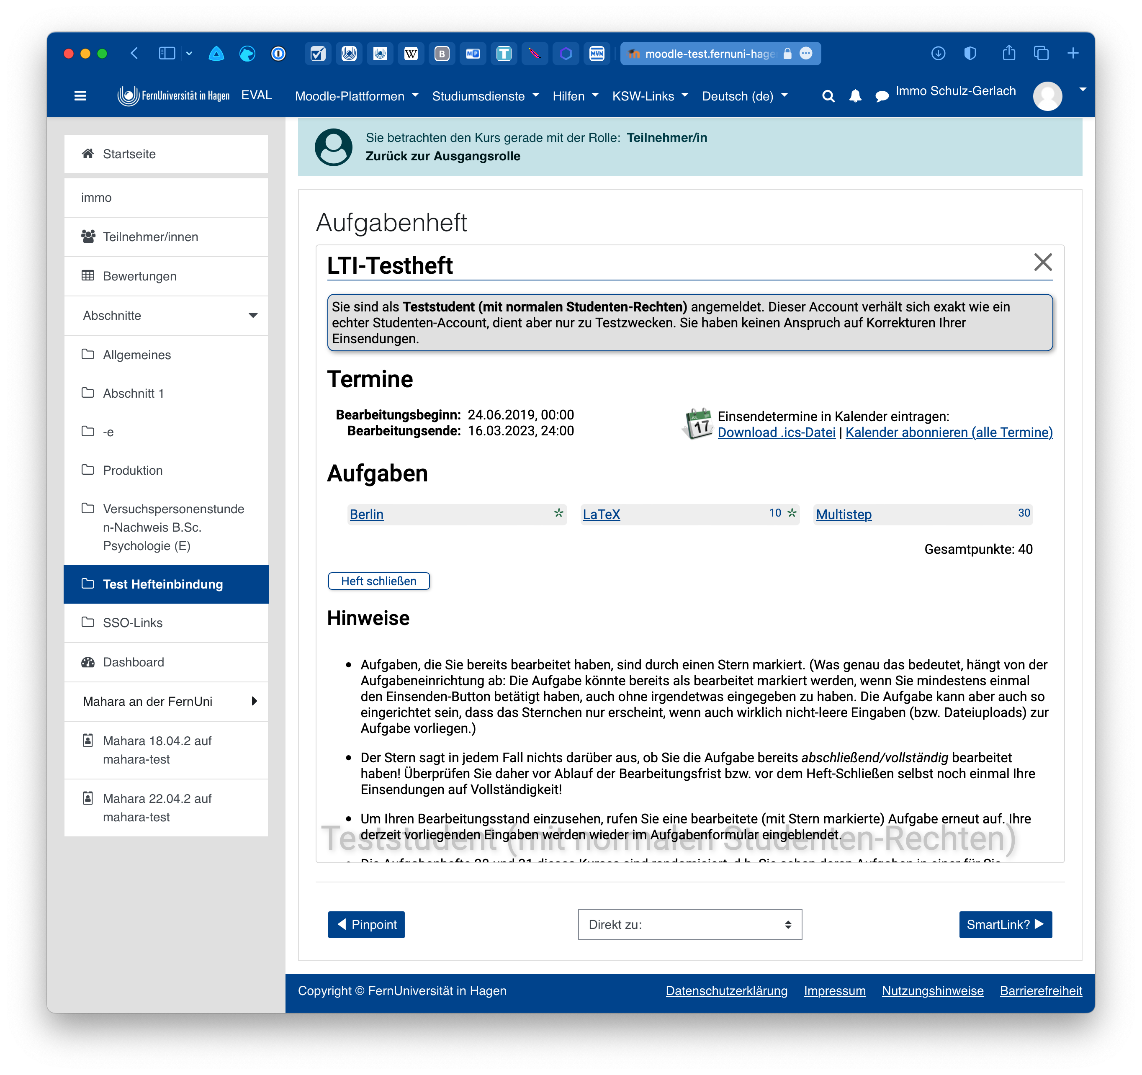Open the Wikipedia pinned tab
This screenshot has height=1075, width=1142.
point(411,54)
